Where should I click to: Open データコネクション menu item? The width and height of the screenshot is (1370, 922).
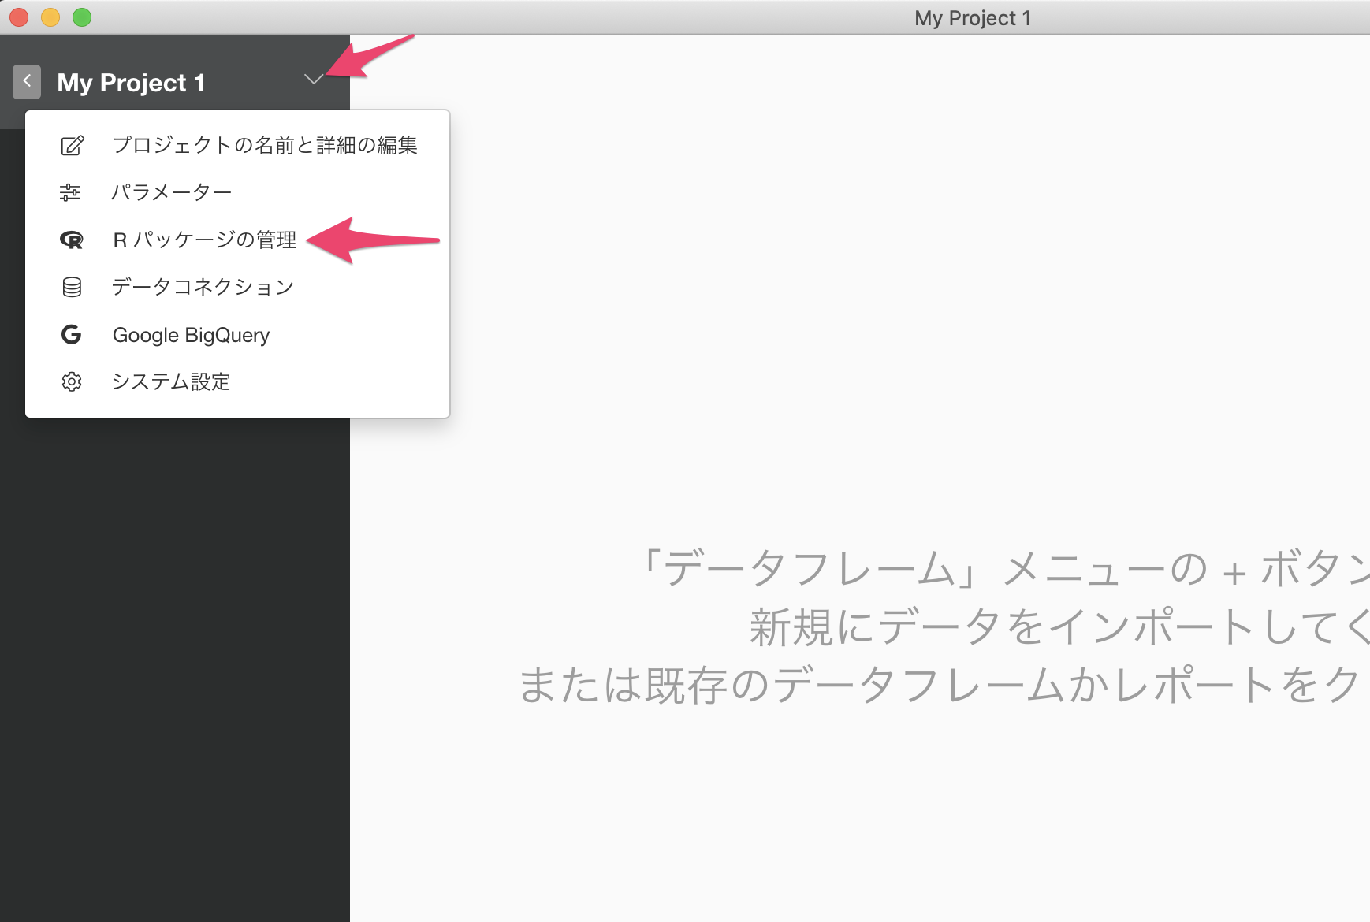coord(237,287)
